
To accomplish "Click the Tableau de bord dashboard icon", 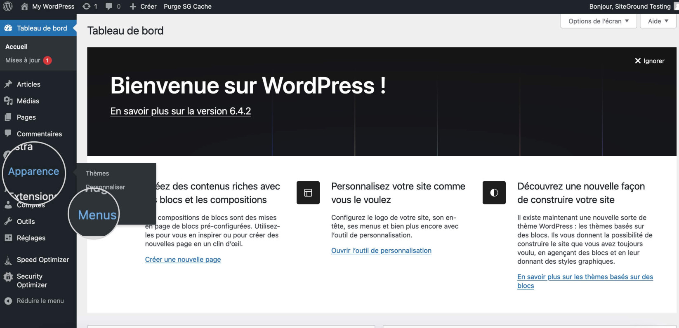I will 8,28.
